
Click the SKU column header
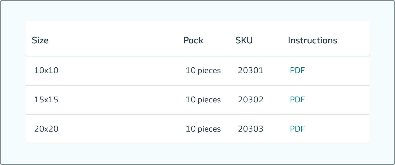click(x=244, y=40)
